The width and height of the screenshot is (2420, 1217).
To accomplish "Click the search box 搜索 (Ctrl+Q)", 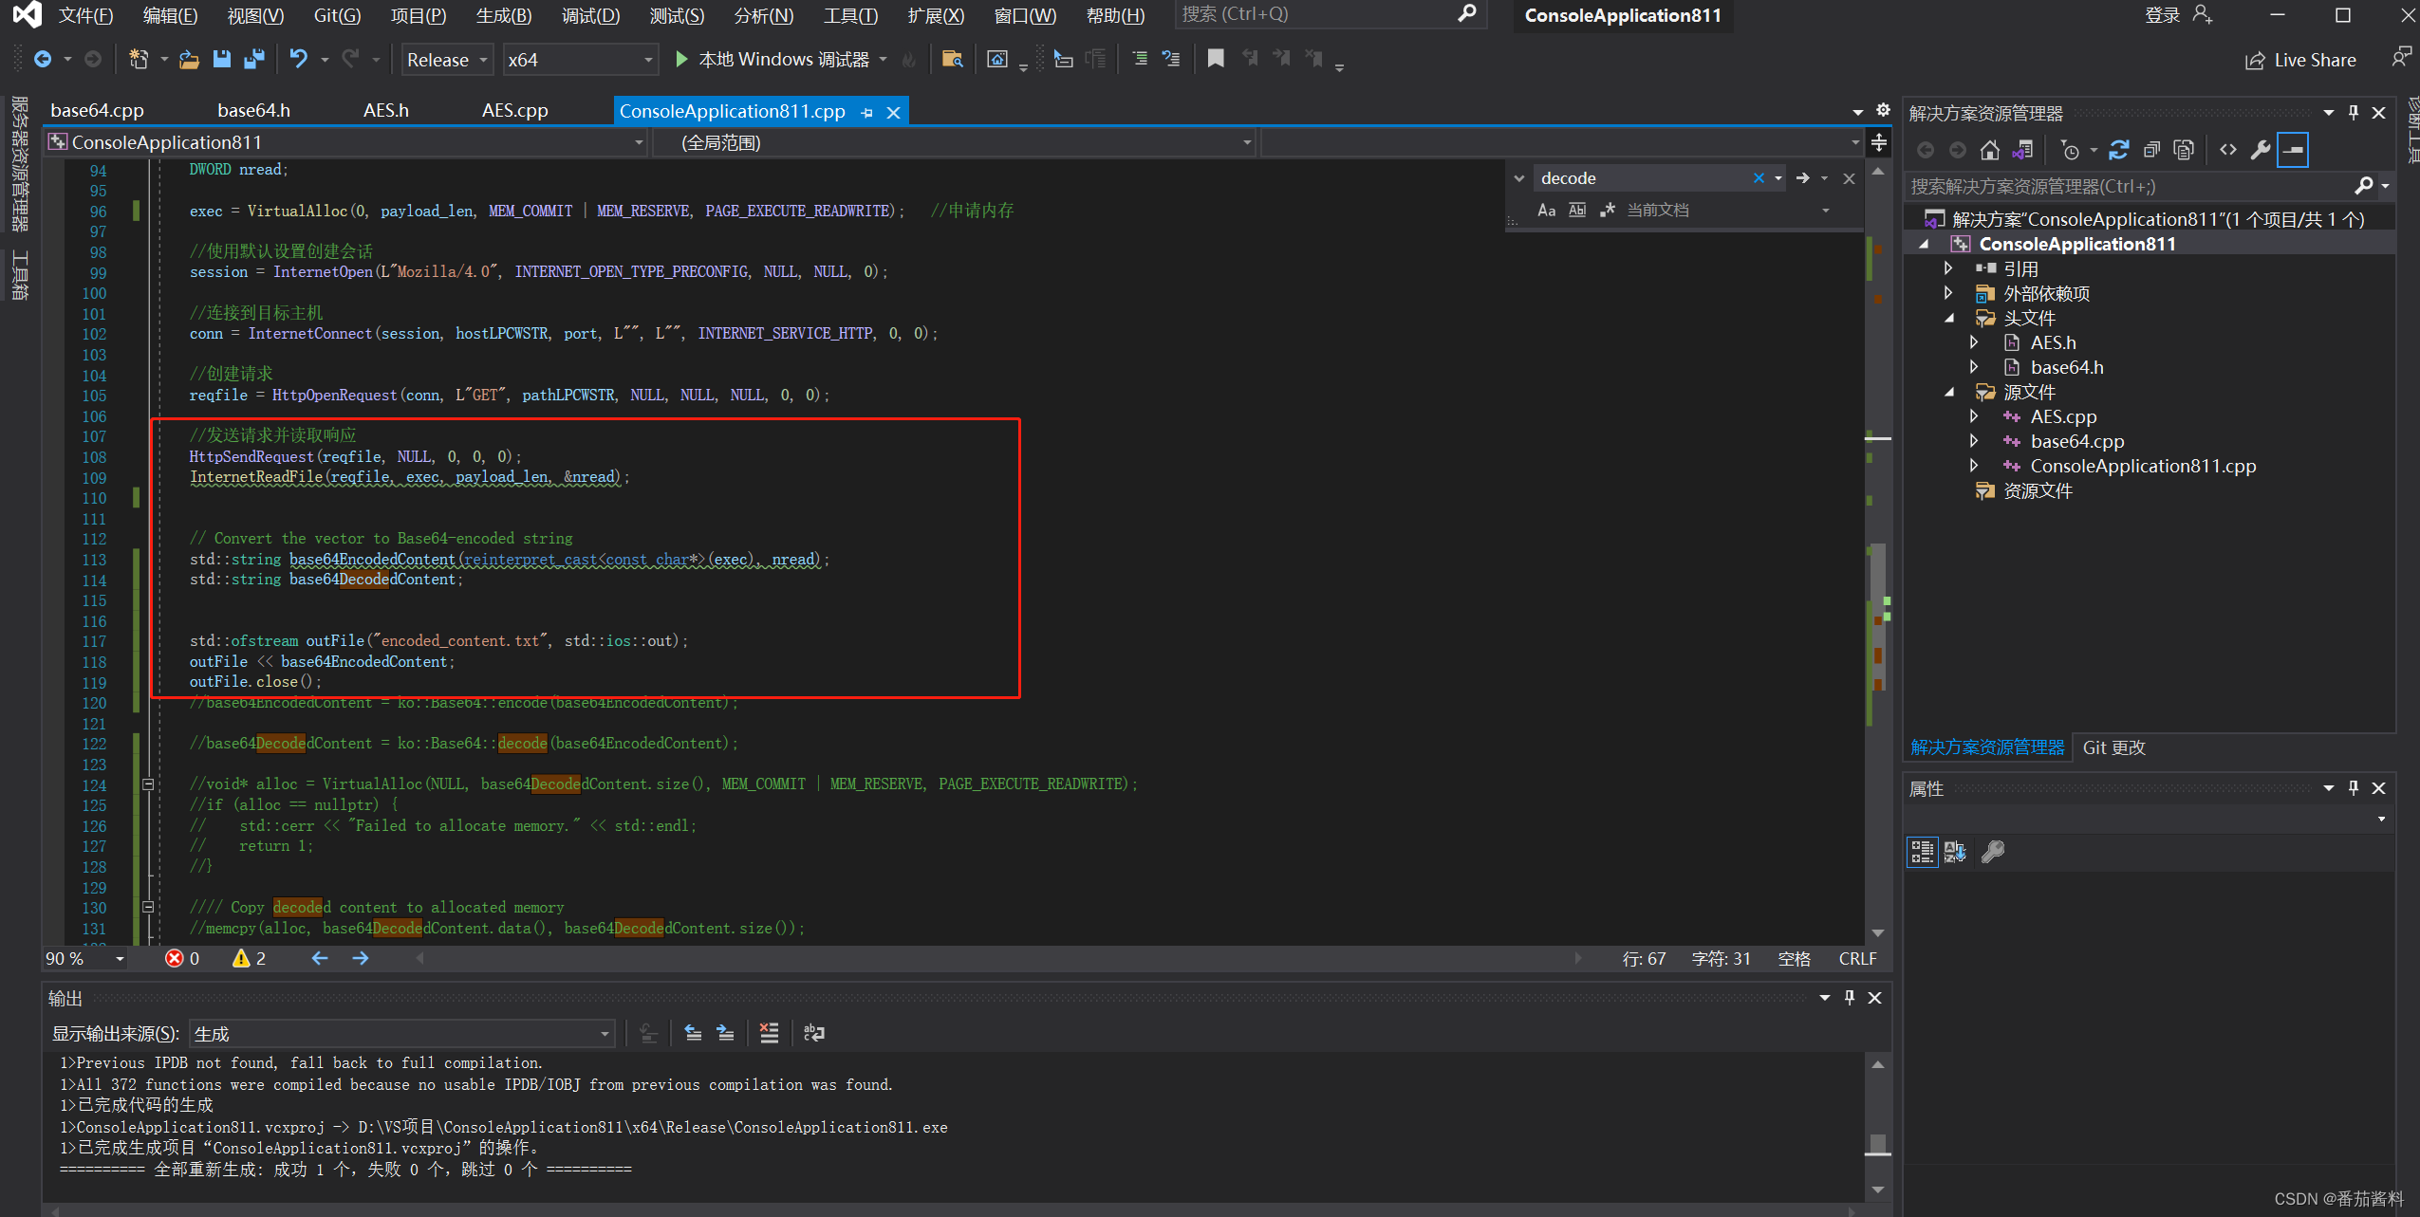I will tap(1329, 14).
